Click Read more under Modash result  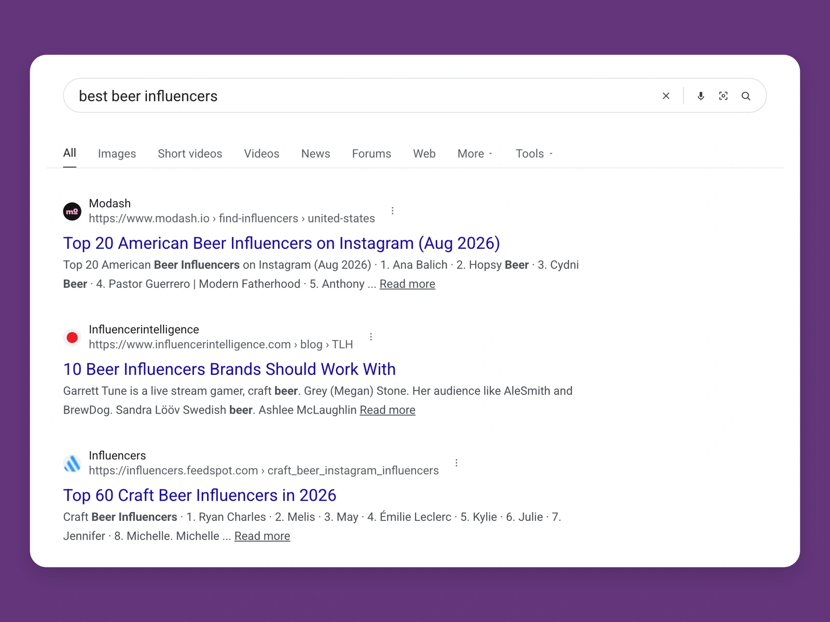(407, 284)
